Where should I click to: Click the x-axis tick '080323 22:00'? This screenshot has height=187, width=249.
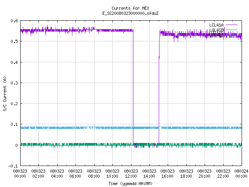click(x=223, y=174)
